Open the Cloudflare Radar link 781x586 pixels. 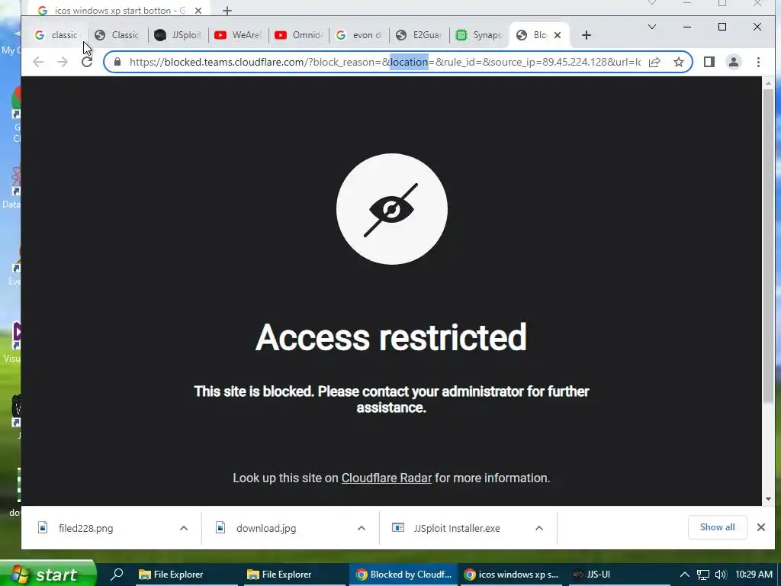coord(387,478)
